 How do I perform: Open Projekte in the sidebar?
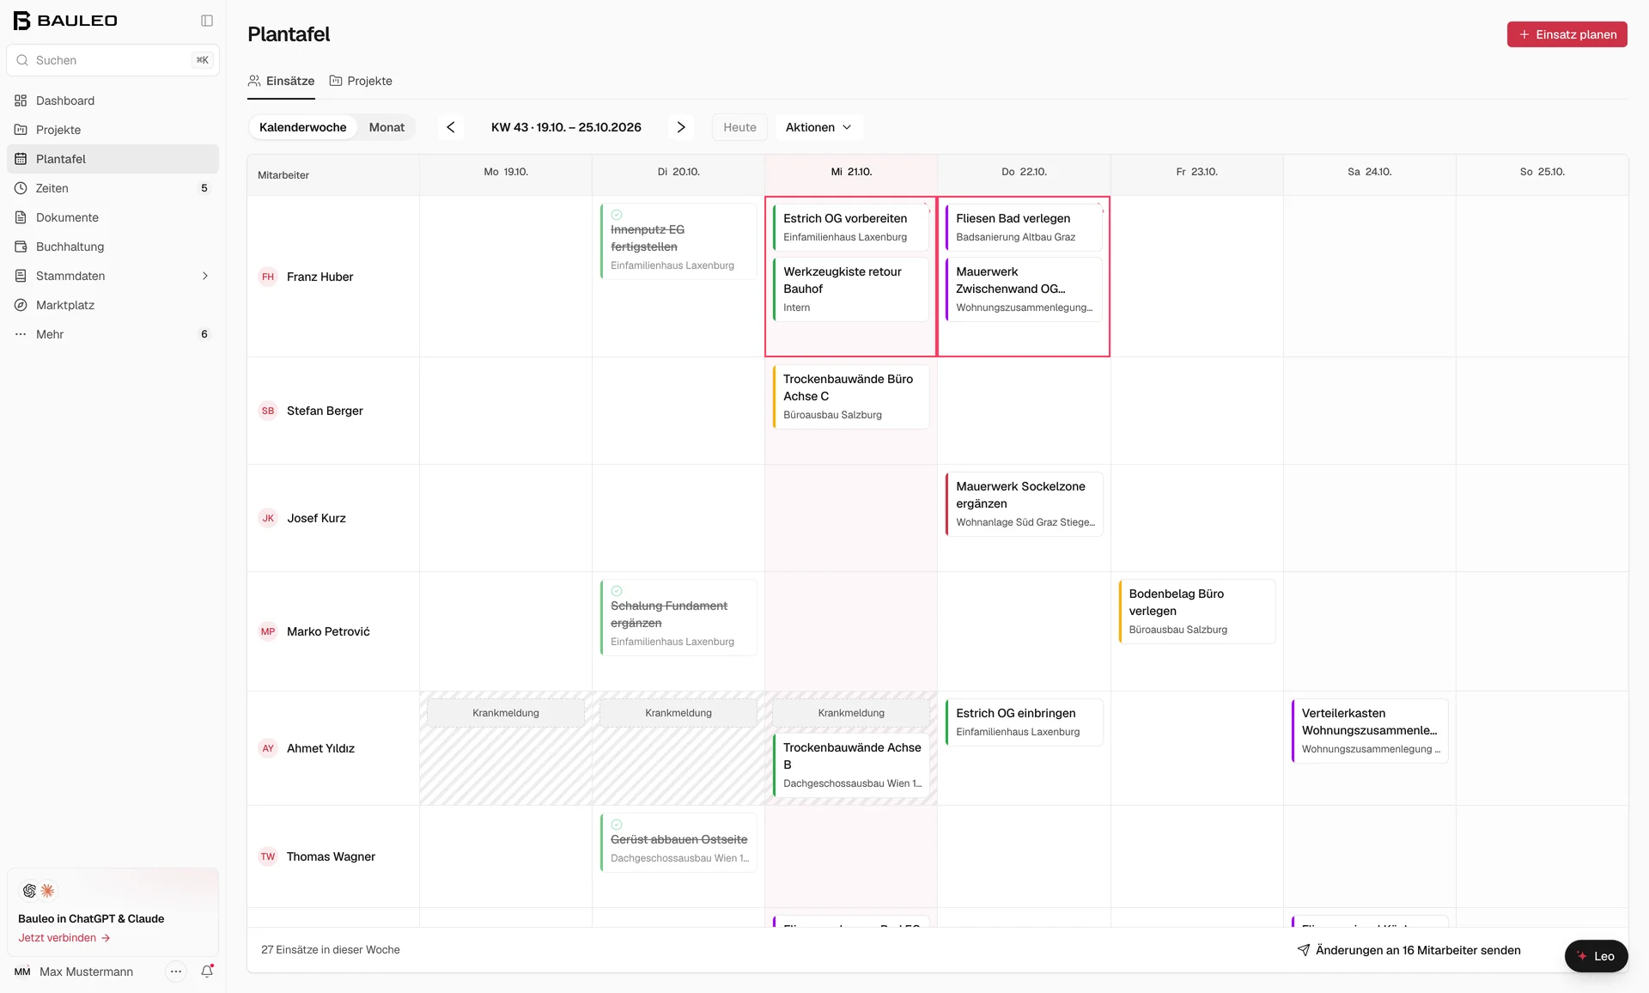pos(113,130)
